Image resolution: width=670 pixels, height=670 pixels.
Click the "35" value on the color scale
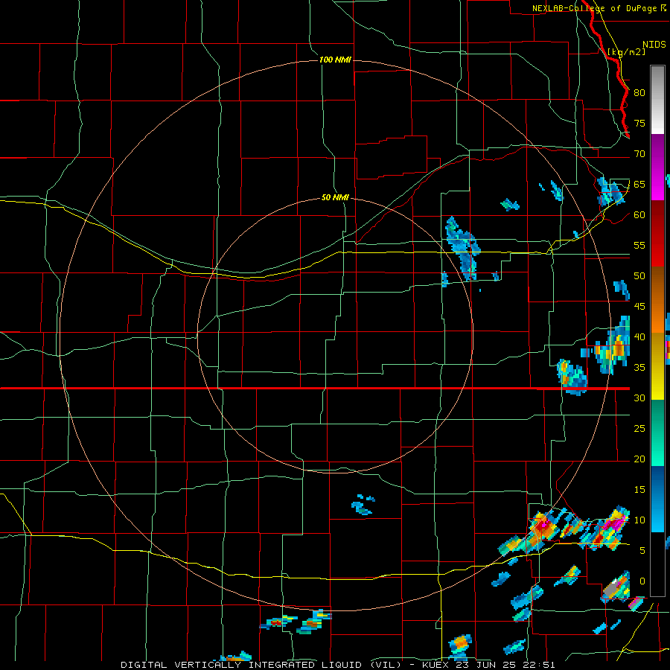coord(639,368)
